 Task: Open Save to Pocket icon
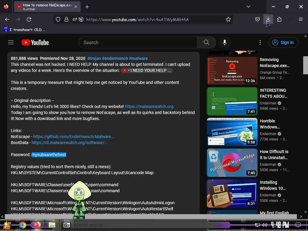coord(257,20)
